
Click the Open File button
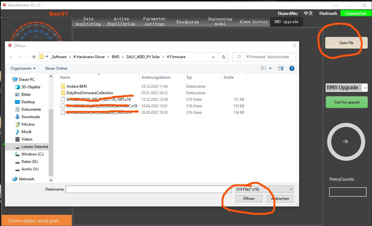tap(346, 43)
